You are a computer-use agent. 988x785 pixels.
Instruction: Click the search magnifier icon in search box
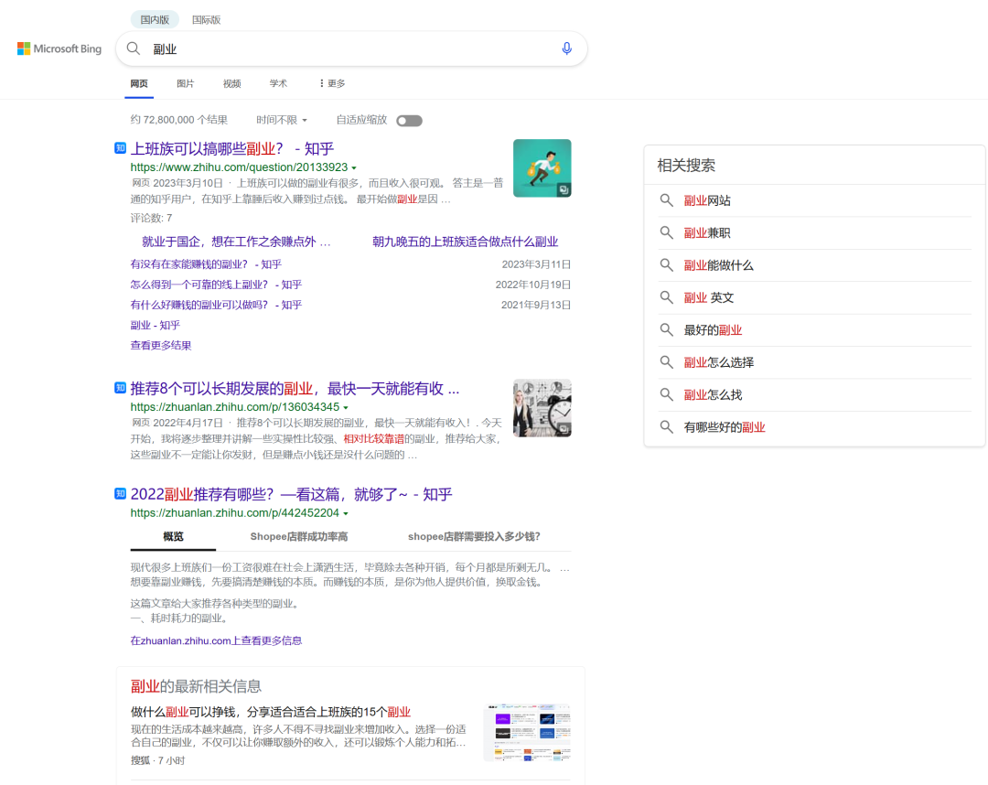(134, 48)
